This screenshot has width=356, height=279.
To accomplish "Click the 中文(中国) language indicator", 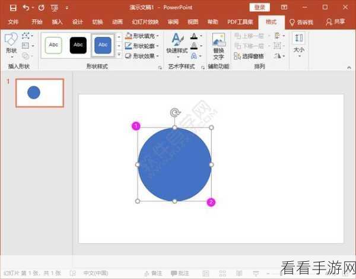I will [x=96, y=273].
